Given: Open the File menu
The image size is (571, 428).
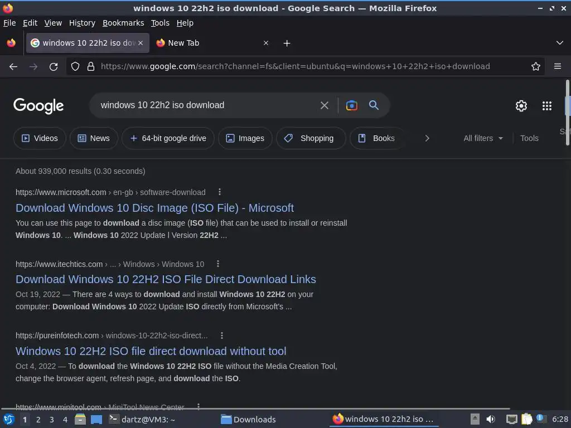Looking at the screenshot, I should click(9, 23).
